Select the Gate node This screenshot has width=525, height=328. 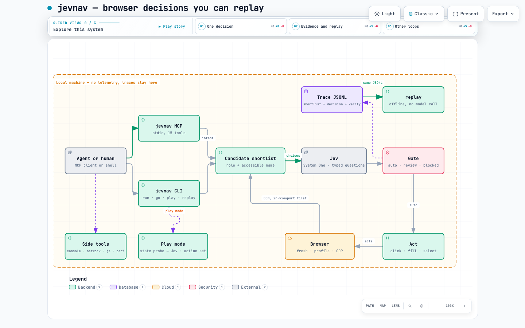click(x=413, y=161)
